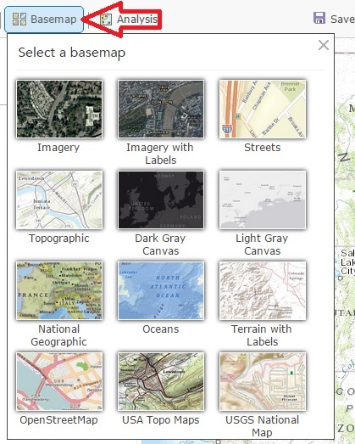Click the Save label in toolbar
Viewport: 355px width, 444px height.
[342, 19]
